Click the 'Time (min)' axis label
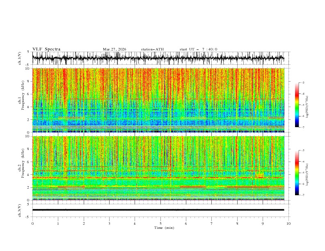 (164, 228)
